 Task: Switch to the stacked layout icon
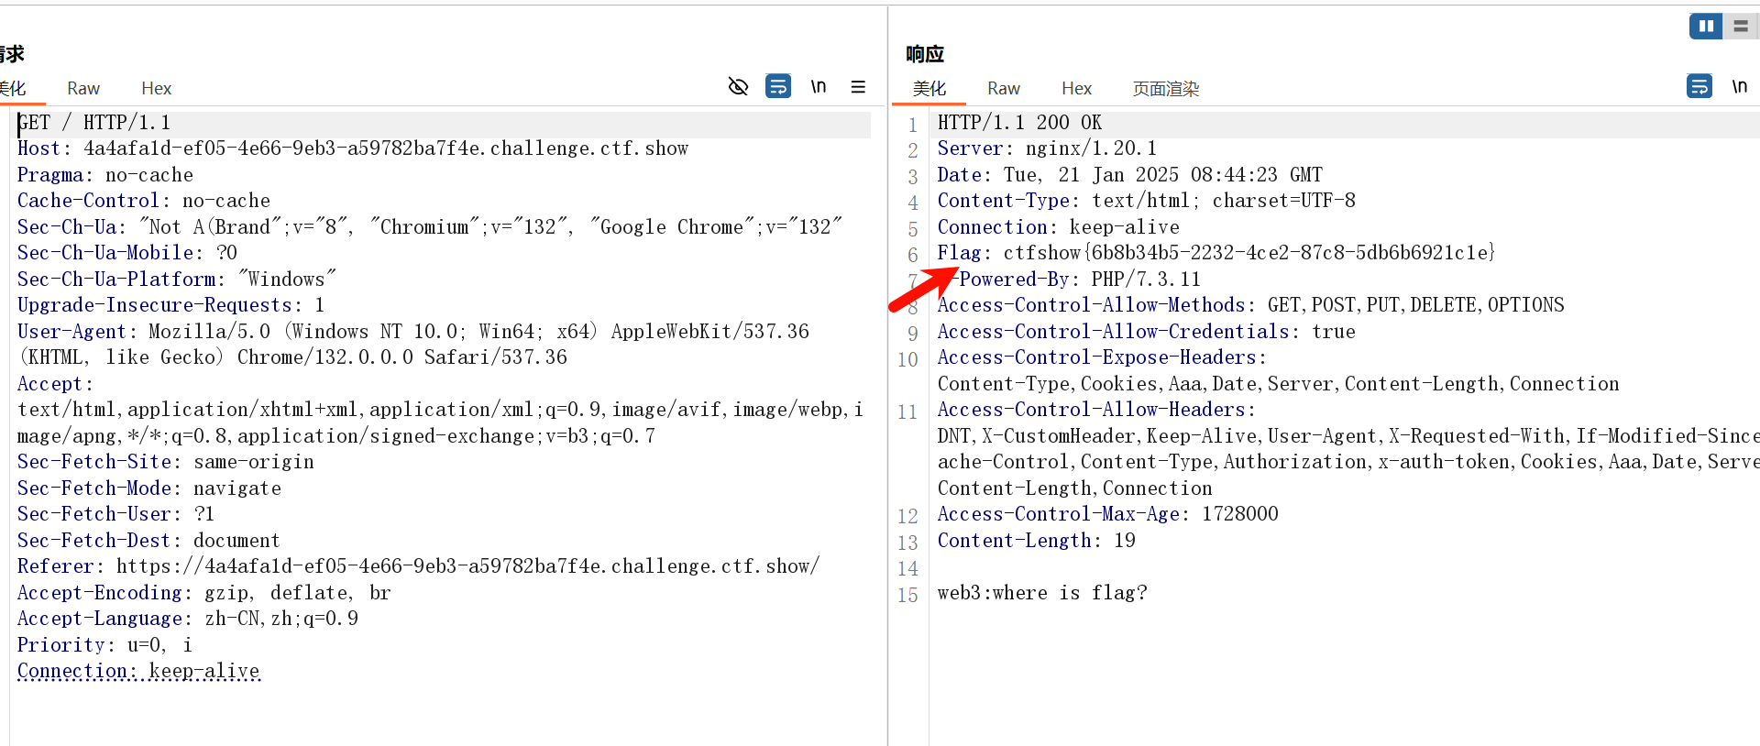[1740, 27]
